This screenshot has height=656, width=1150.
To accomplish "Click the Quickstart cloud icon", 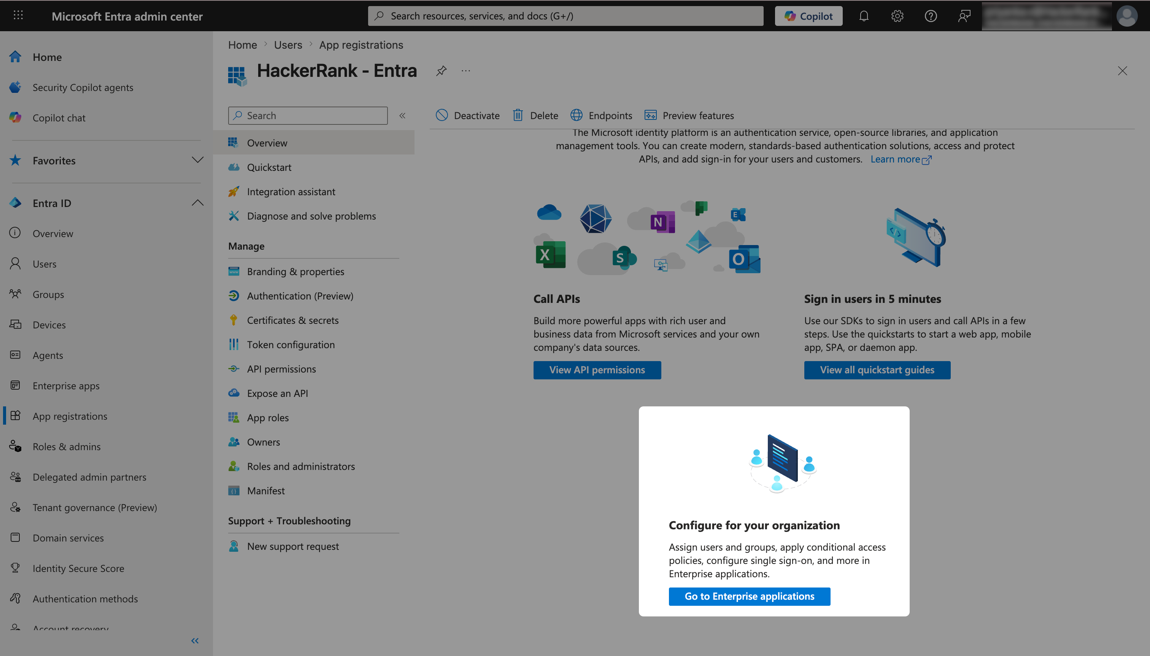I will click(234, 167).
